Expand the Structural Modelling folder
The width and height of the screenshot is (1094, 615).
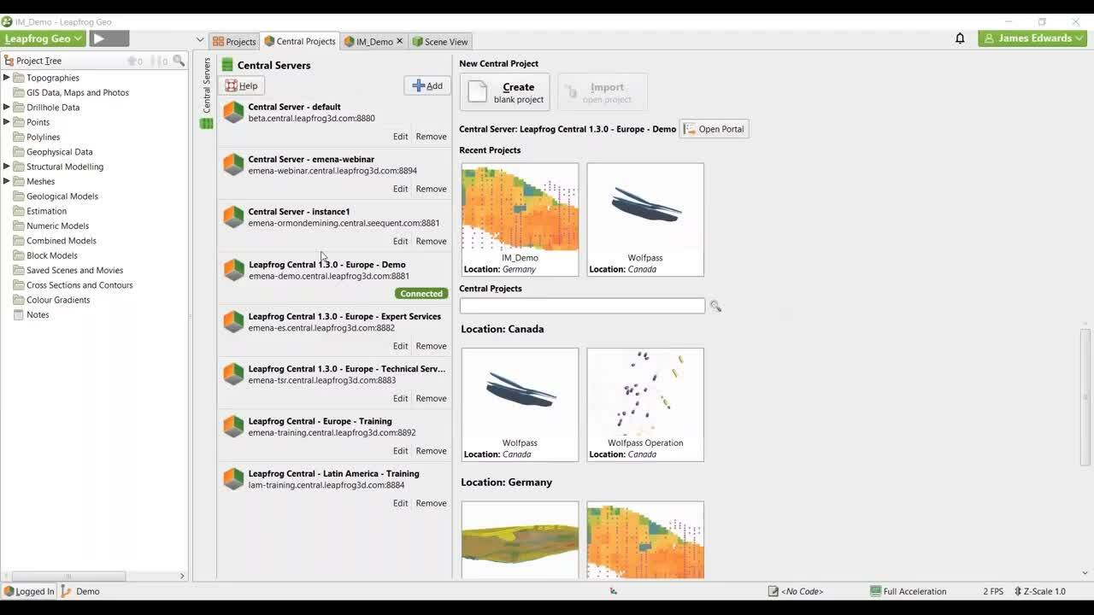coord(7,167)
